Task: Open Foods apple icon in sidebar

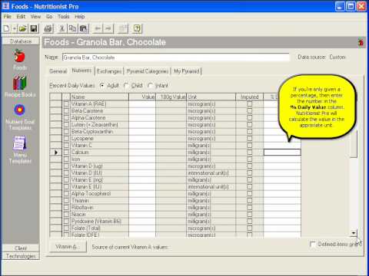Action: point(19,56)
